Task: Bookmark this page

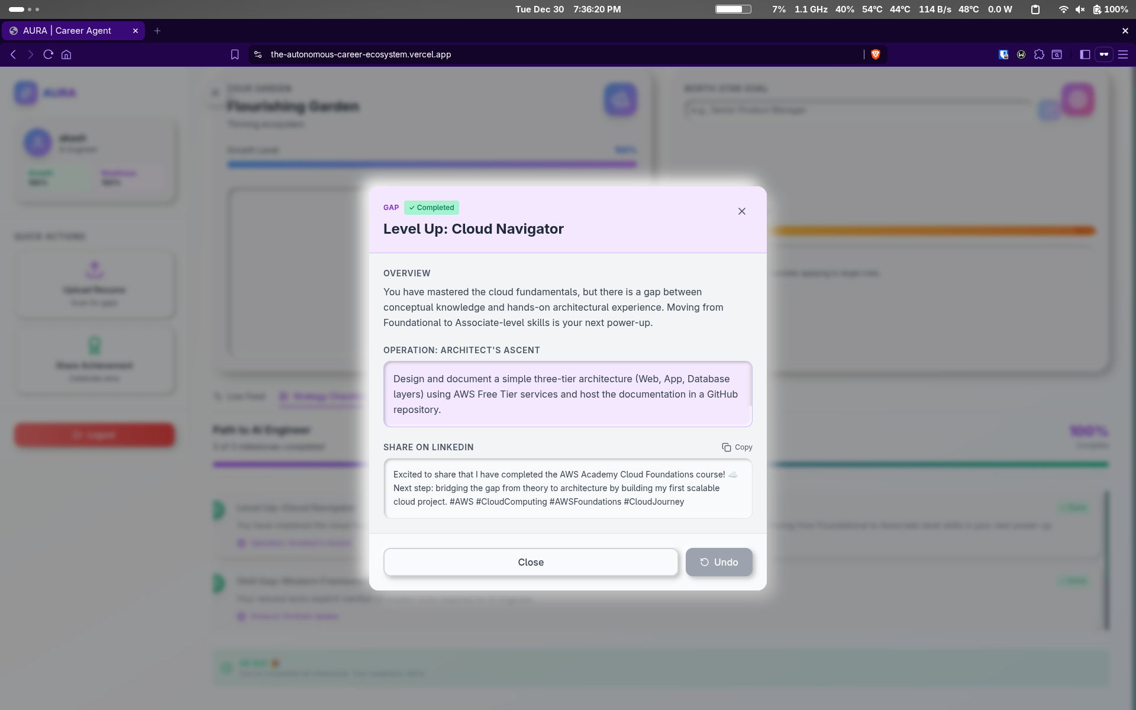Action: point(235,54)
